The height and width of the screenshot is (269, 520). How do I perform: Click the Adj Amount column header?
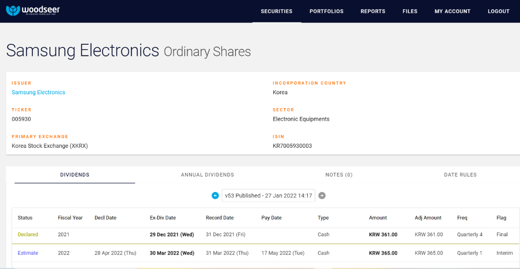point(428,218)
